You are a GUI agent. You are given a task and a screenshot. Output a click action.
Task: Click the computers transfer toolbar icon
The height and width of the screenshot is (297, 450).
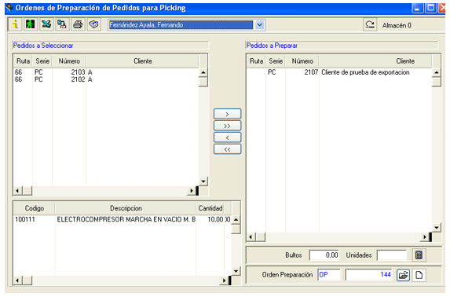coord(62,24)
